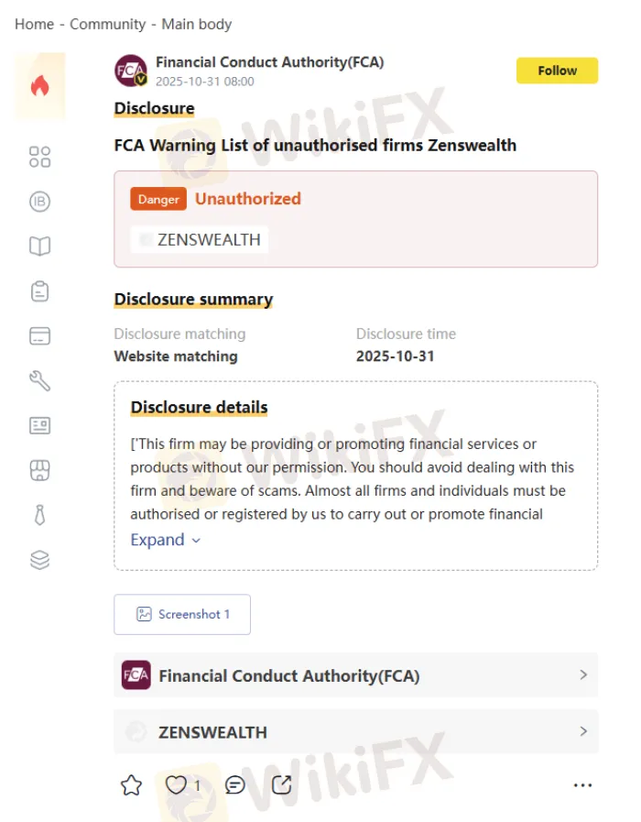
Task: Expand the disclosure details text
Action: click(x=166, y=540)
